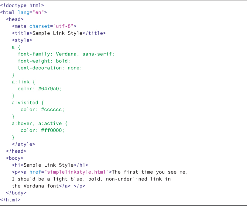Place cursor on the opening head tag
This screenshot has height=206, width=247.
15,19
